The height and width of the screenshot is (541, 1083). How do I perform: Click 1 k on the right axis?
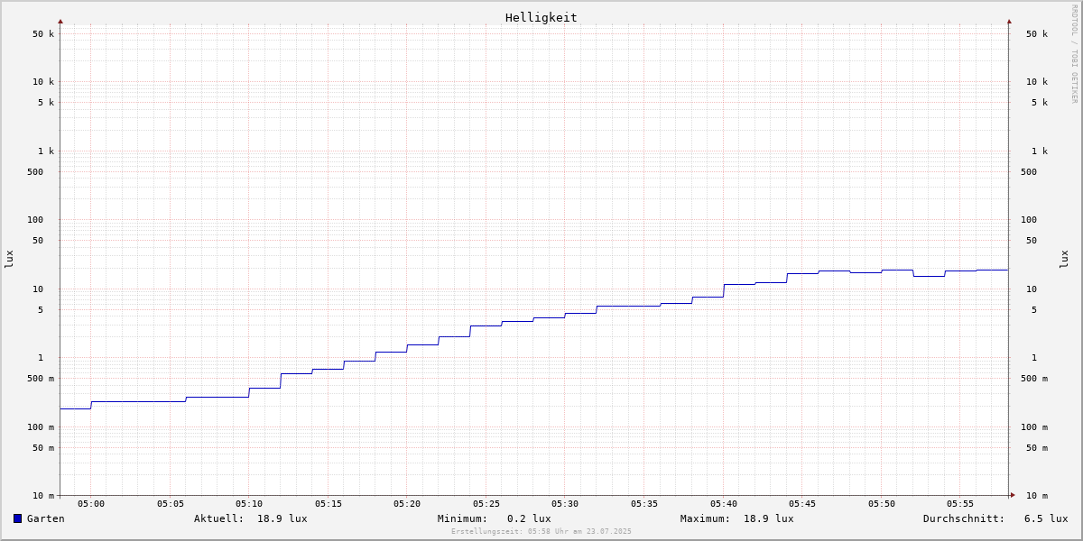pos(1040,151)
